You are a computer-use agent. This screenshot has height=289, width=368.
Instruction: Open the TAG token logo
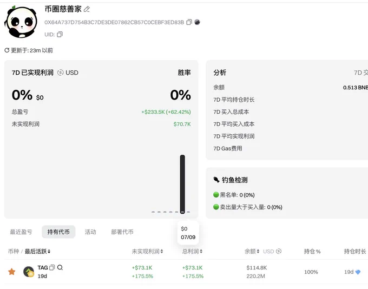click(29, 272)
